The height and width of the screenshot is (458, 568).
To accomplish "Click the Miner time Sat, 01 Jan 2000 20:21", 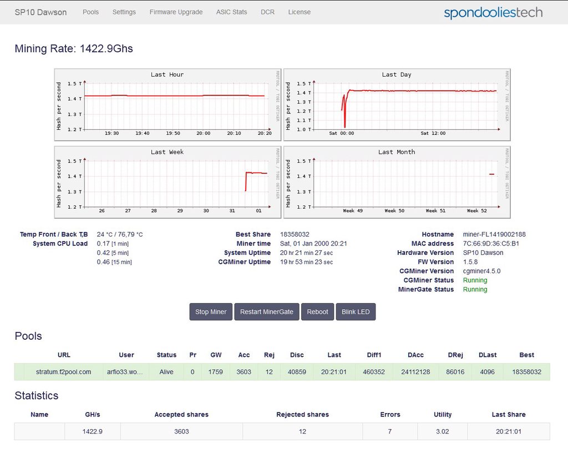I will [x=313, y=243].
